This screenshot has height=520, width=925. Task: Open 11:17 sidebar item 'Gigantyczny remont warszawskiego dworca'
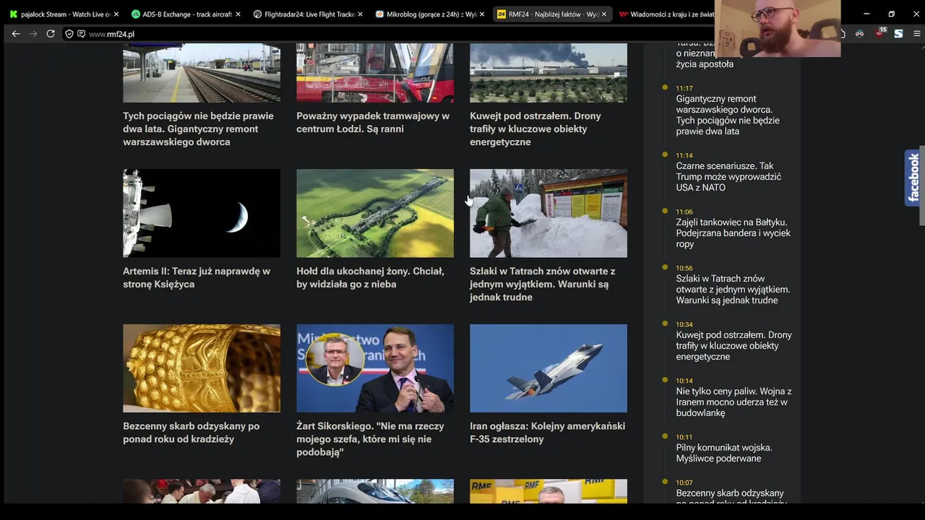coord(728,115)
